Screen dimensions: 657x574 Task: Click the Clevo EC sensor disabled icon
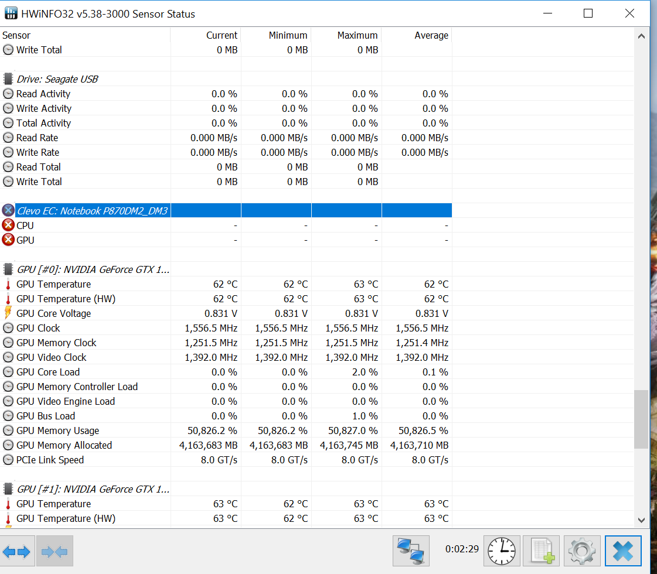tap(8, 210)
